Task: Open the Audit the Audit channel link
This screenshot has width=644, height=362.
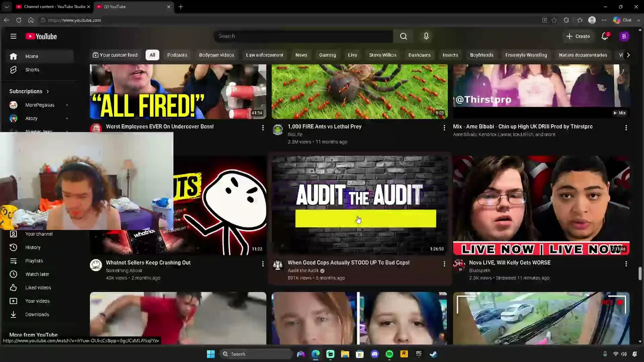Action: pos(303,270)
